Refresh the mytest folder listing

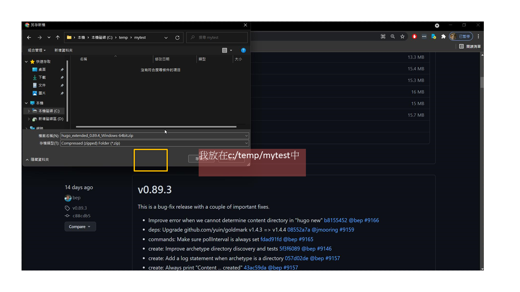coord(177,37)
